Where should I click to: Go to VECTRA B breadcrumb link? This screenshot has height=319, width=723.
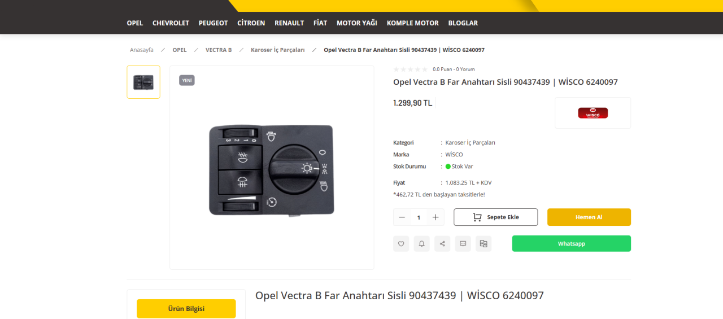(219, 50)
